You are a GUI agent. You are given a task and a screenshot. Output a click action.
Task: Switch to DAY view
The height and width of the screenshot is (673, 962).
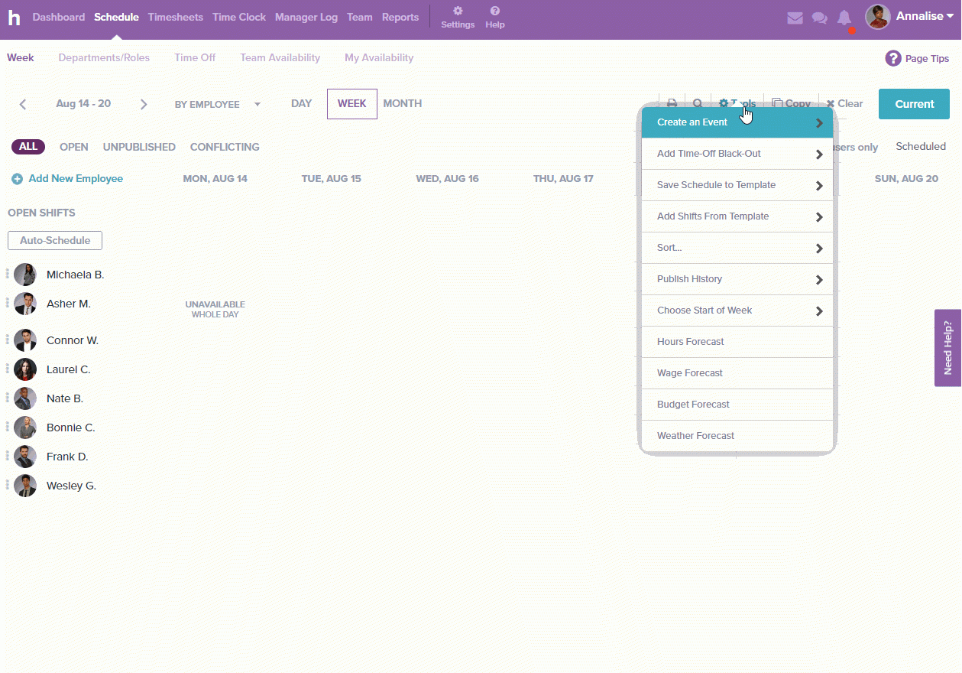302,104
